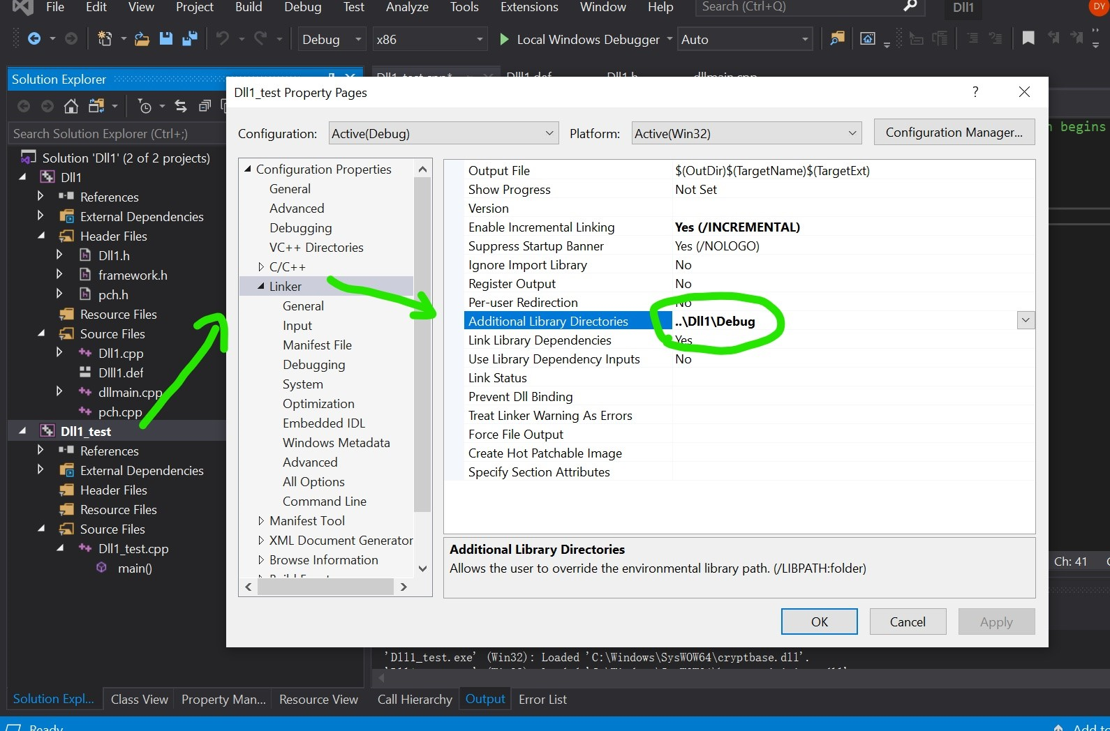Click the Undo arrow icon
Viewport: 1110px width, 731px height.
(x=223, y=39)
